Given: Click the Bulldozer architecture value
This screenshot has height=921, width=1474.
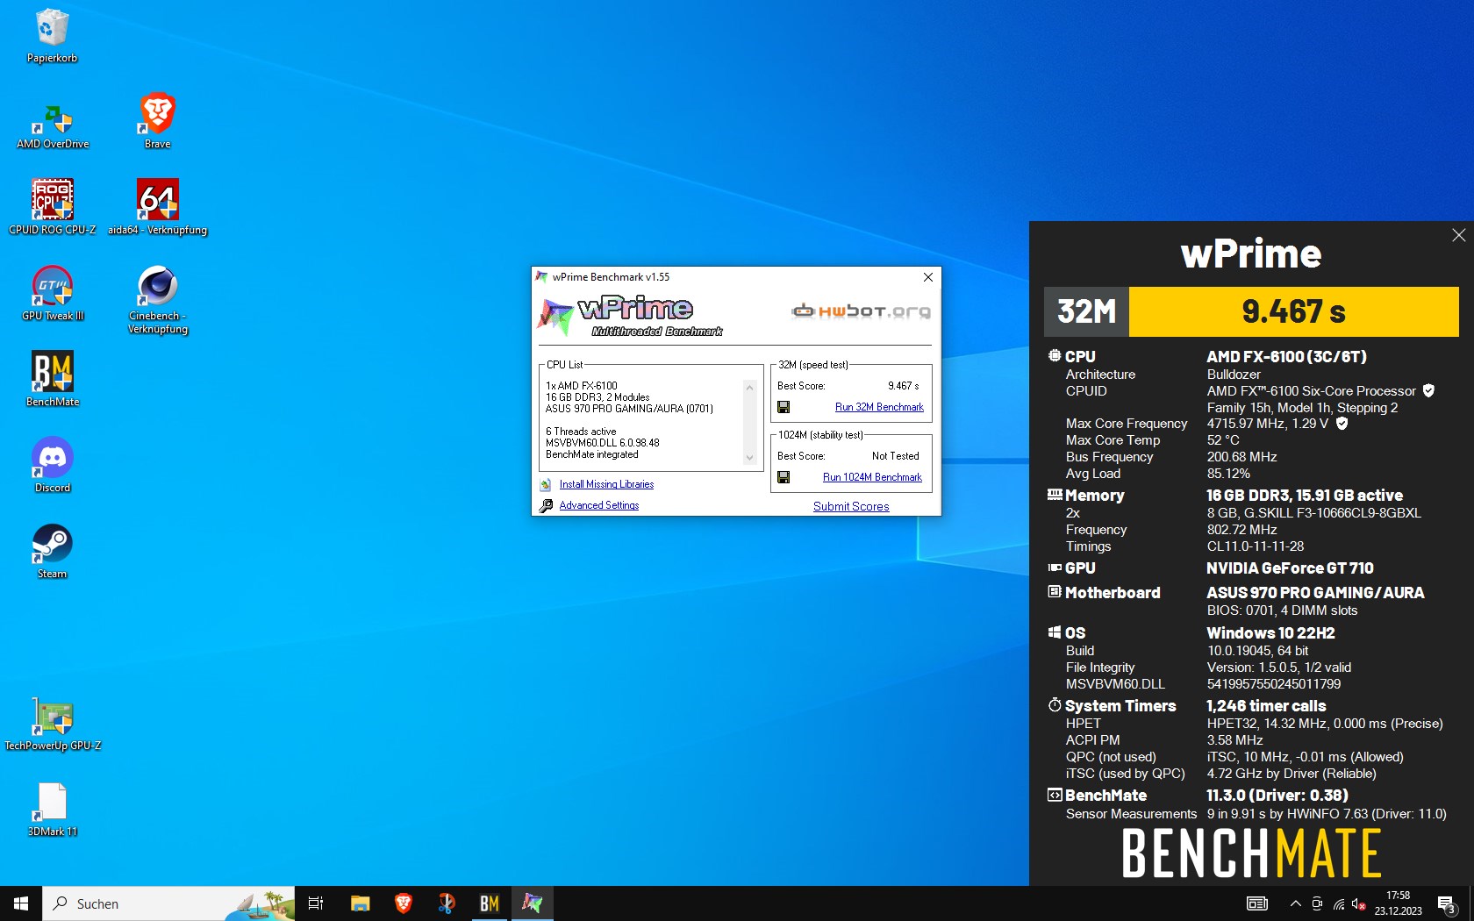Looking at the screenshot, I should (x=1234, y=375).
